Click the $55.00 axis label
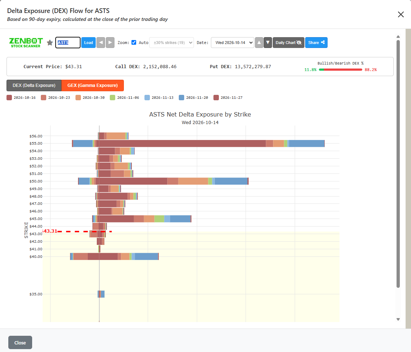Image resolution: width=411 pixels, height=352 pixels. tap(36, 144)
